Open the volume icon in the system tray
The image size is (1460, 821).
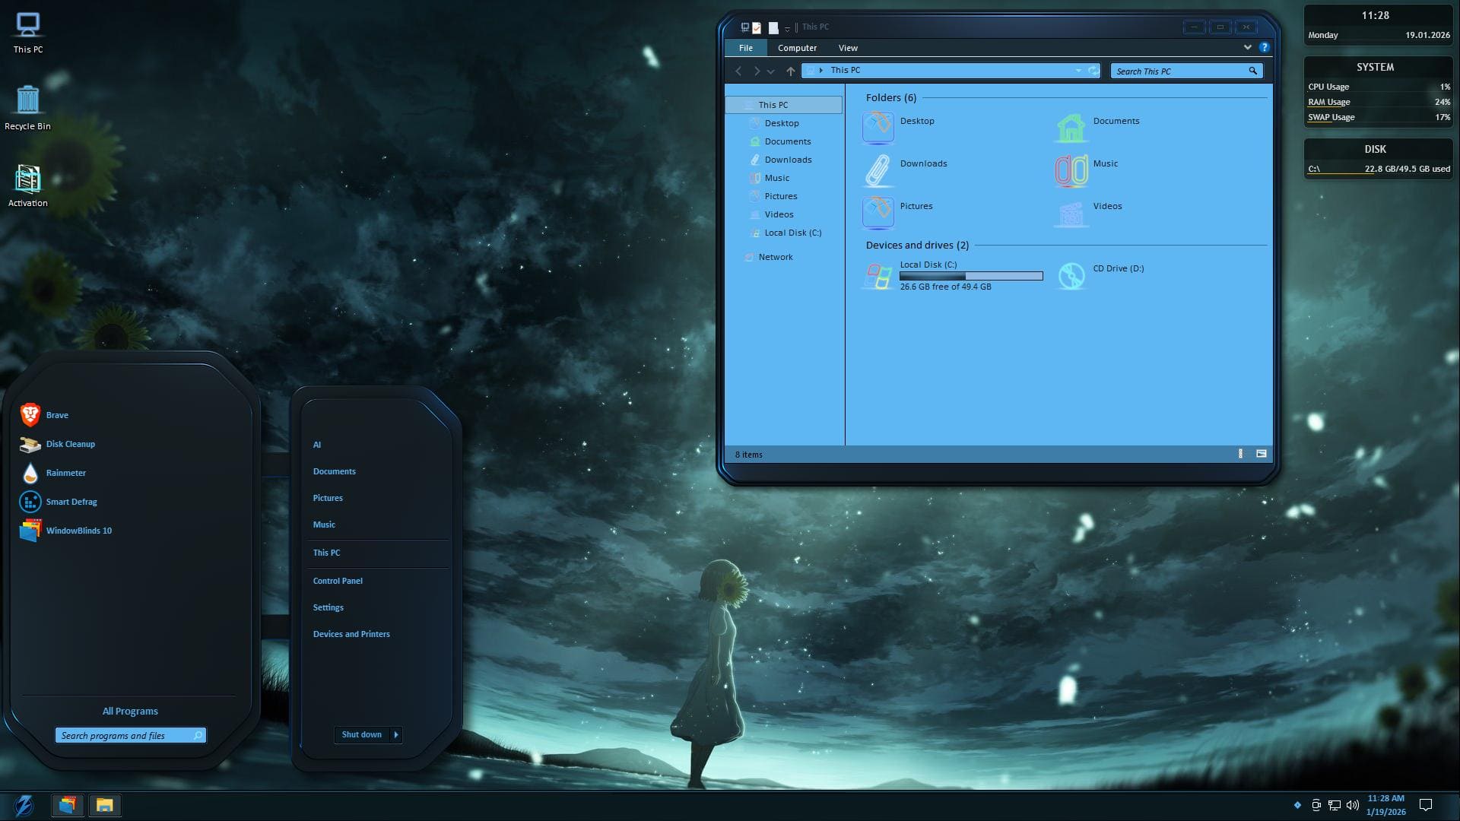(x=1352, y=805)
